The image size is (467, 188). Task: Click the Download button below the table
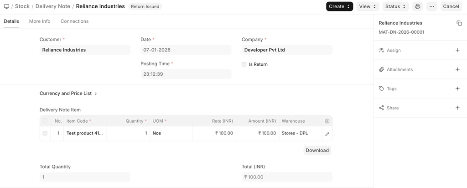(x=317, y=150)
